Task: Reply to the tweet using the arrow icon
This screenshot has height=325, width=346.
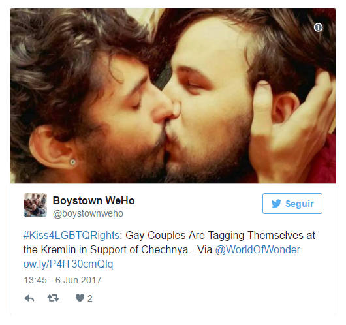Action: tap(29, 298)
